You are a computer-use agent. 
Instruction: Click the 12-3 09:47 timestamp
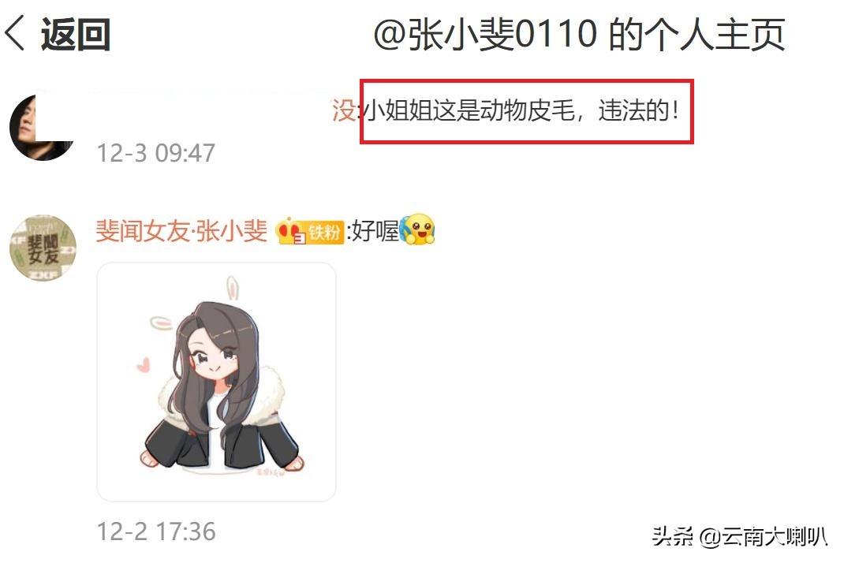[155, 154]
